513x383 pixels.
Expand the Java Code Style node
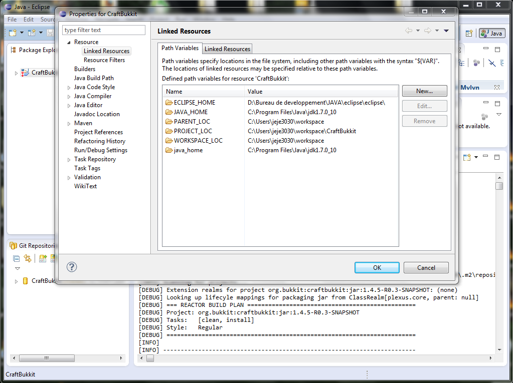pyautogui.click(x=69, y=88)
